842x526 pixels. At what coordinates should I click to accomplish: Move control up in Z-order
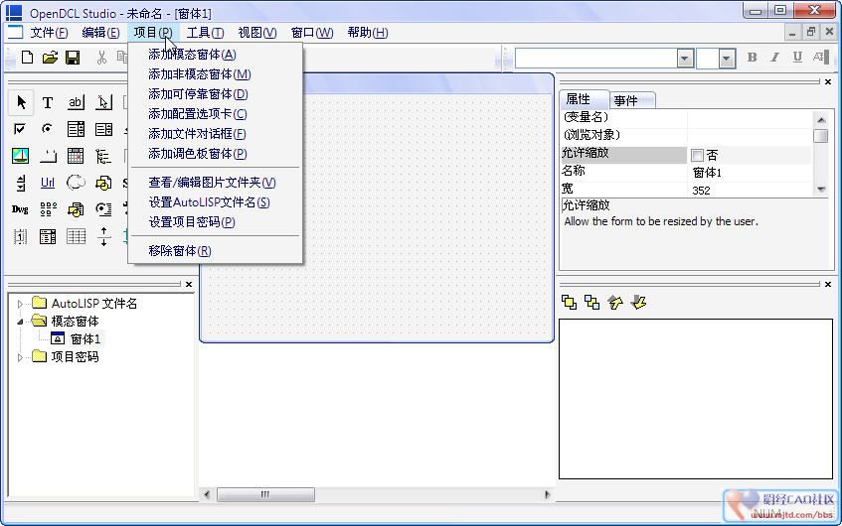(615, 303)
